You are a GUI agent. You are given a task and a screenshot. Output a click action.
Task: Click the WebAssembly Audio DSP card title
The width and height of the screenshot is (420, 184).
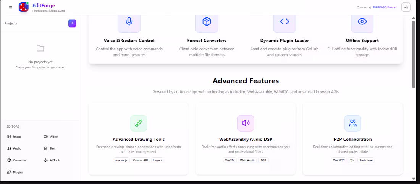[x=246, y=139]
